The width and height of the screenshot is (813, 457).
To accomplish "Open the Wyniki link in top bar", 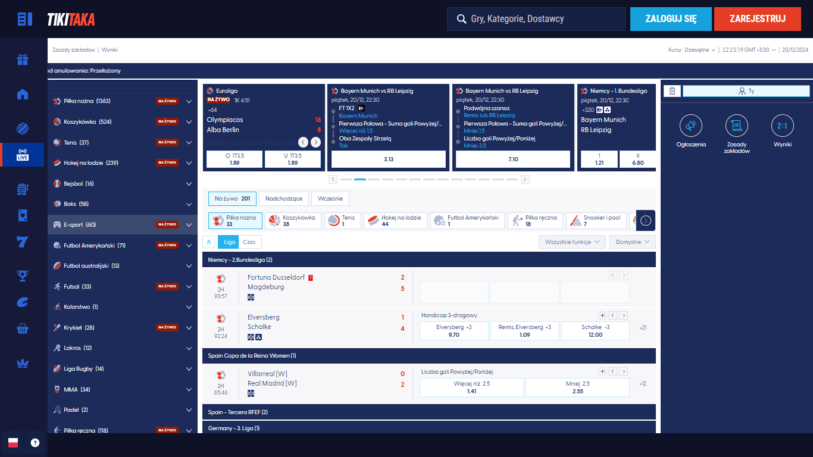I will click(110, 50).
